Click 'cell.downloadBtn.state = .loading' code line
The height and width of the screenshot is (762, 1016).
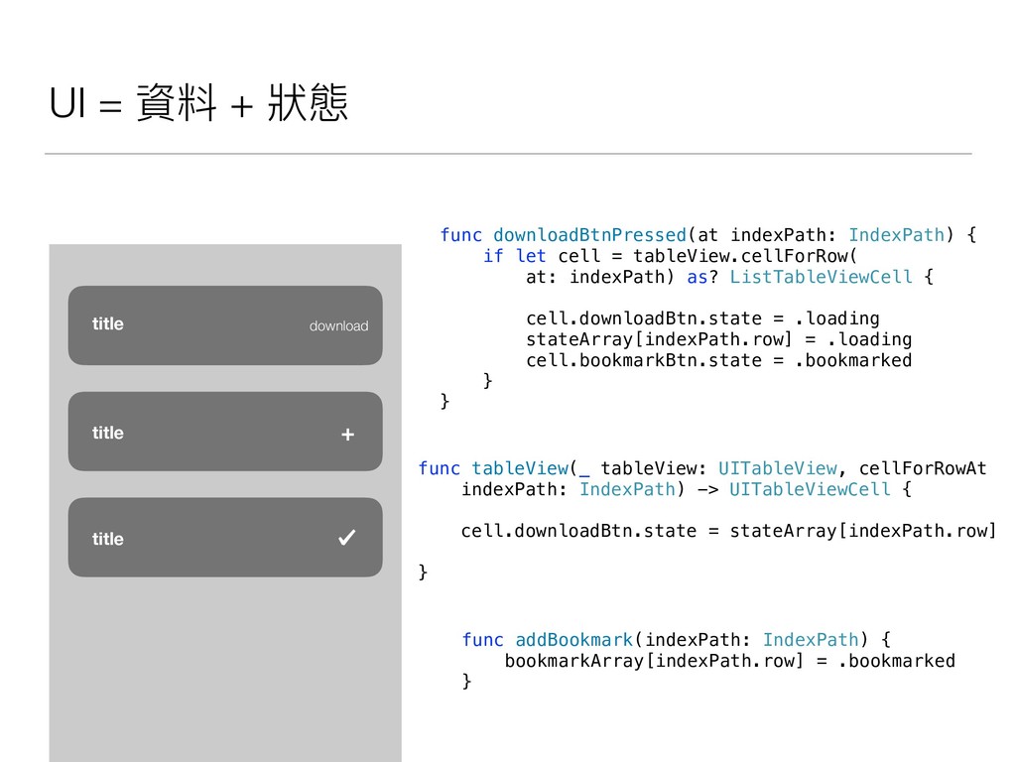pos(702,318)
